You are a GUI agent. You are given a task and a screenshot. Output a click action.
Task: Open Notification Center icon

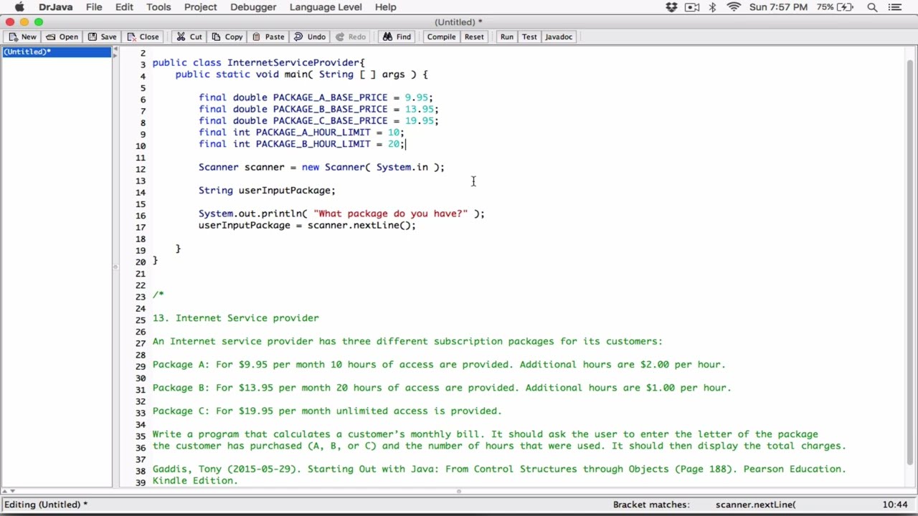[894, 7]
